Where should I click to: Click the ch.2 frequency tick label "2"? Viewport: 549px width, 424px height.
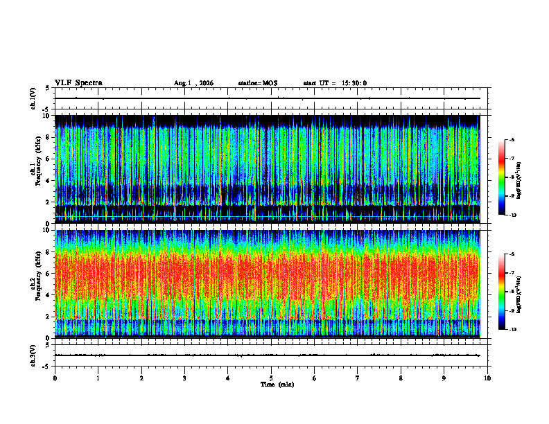(48, 317)
